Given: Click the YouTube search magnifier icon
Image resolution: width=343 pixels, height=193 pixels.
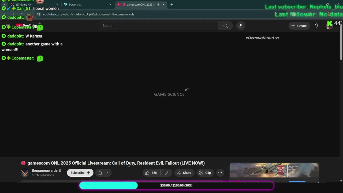Looking at the screenshot, I should click(x=225, y=26).
